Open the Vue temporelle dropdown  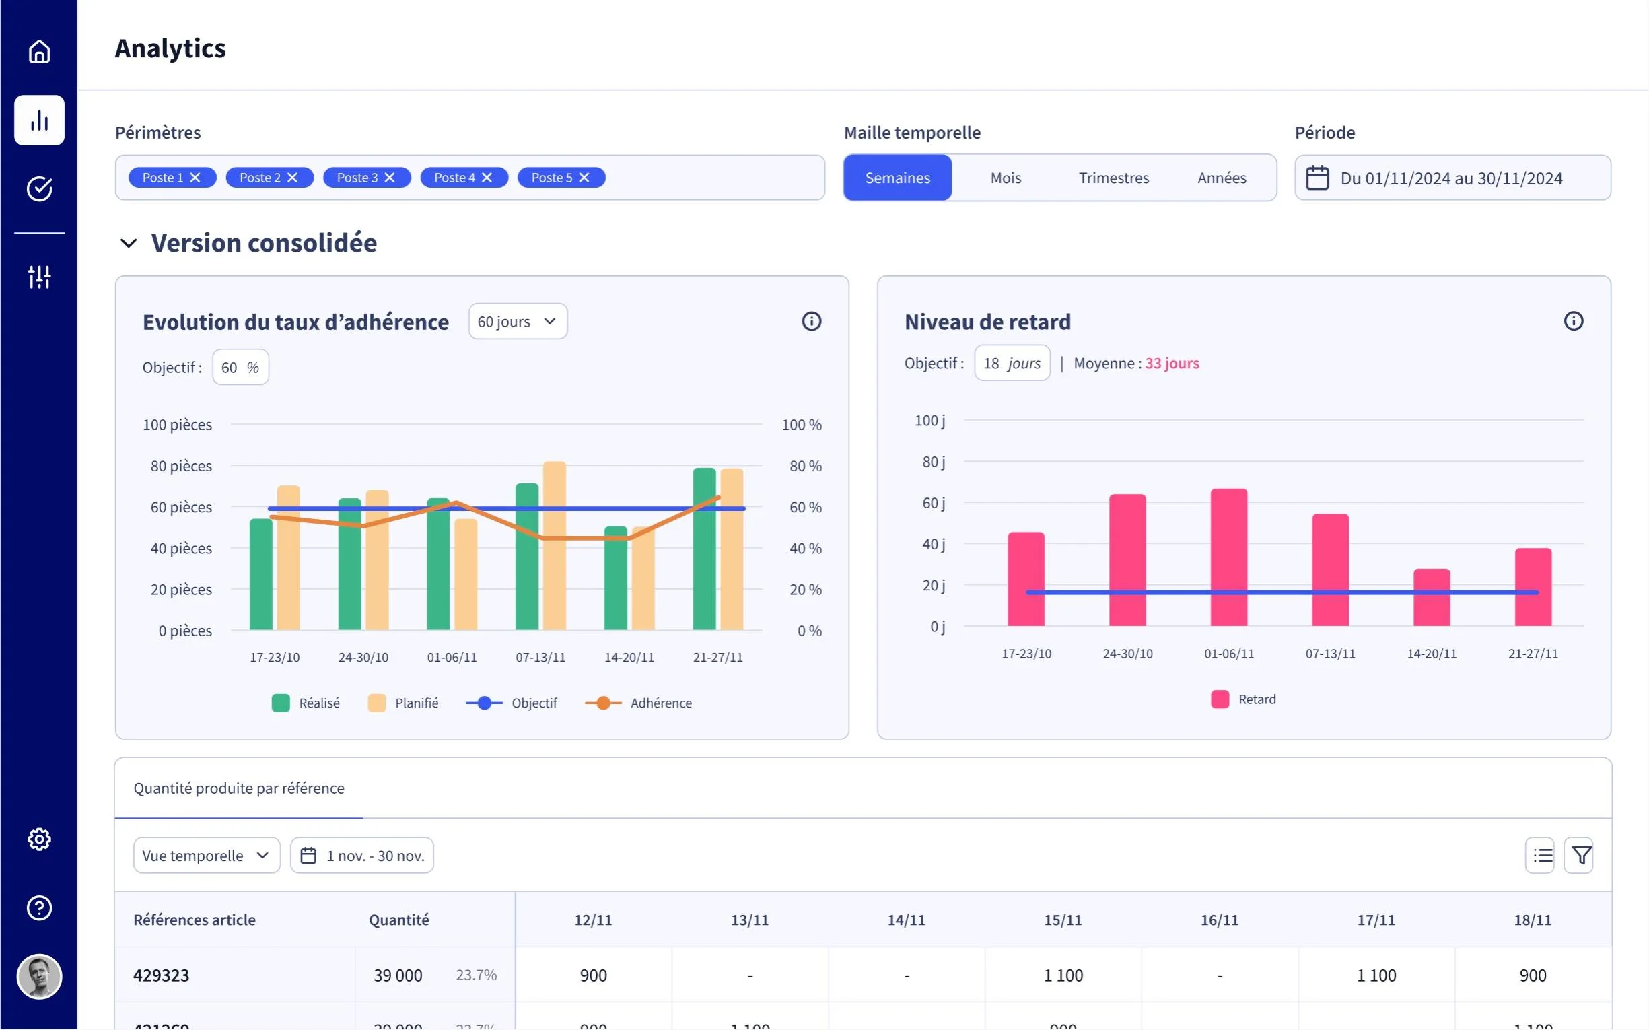coord(207,856)
